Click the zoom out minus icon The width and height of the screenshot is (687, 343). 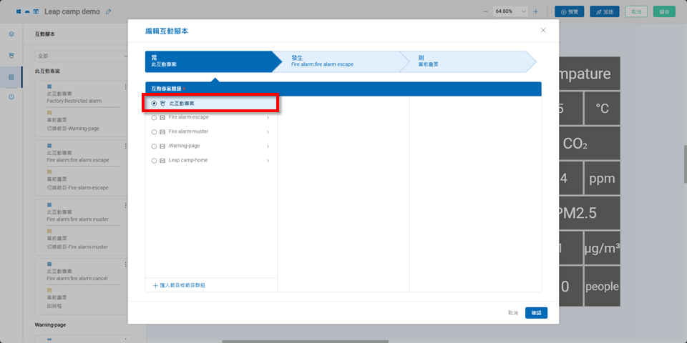click(x=485, y=11)
